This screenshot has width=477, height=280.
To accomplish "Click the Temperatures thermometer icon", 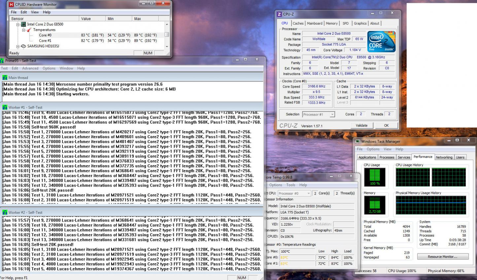I will point(29,30).
